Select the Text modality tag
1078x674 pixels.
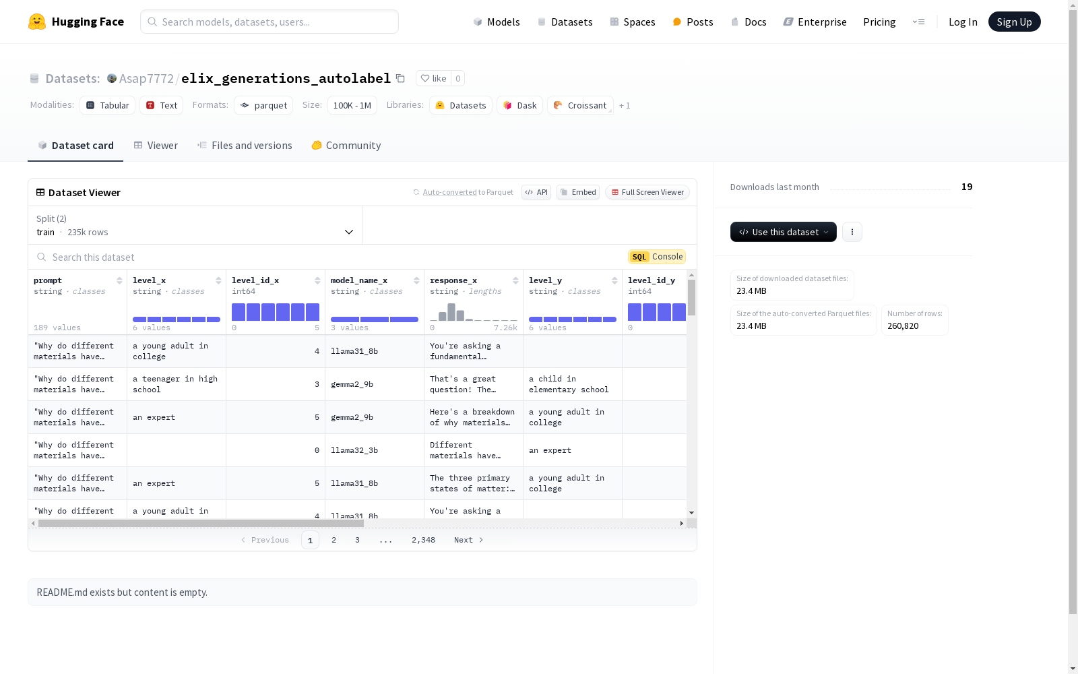tap(162, 105)
